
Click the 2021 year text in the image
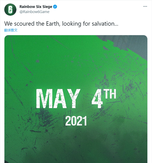coord(76,121)
